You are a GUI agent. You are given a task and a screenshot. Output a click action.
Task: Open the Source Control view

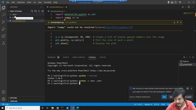click(x=3, y=22)
